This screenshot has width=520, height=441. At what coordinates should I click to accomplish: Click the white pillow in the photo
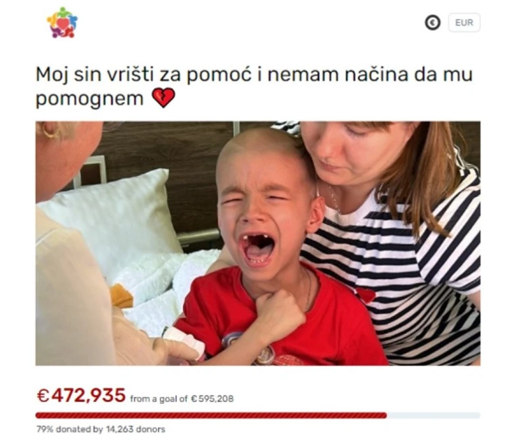[113, 212]
